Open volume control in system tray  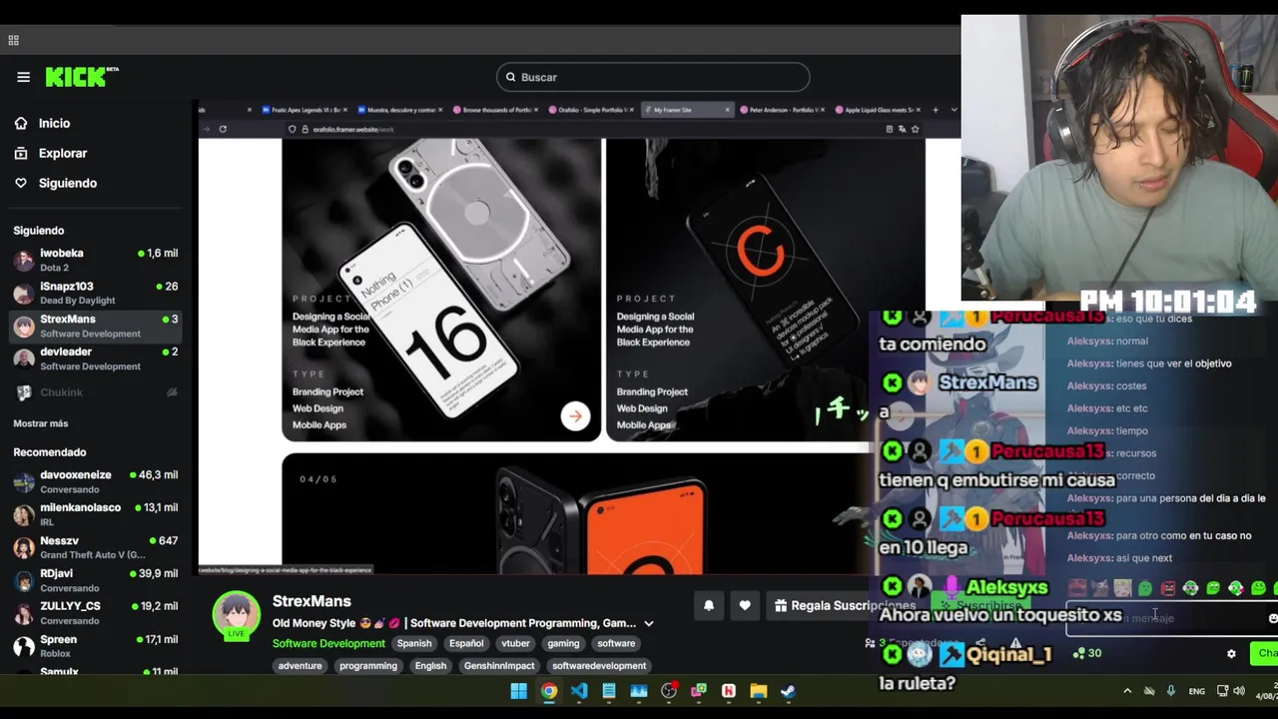tap(1239, 691)
